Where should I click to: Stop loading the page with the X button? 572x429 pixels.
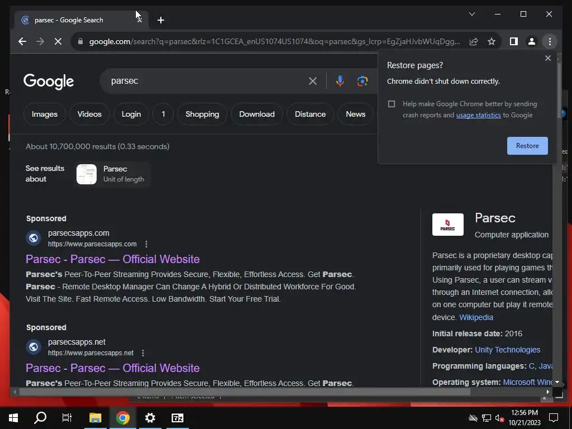coord(58,41)
